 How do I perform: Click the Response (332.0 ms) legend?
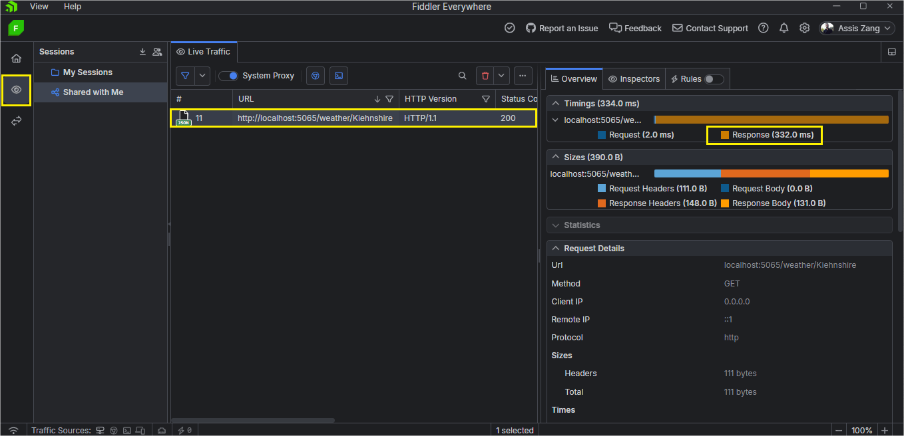[766, 135]
